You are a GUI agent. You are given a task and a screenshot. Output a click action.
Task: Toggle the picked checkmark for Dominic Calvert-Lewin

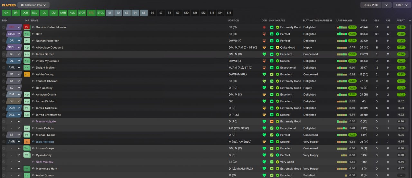pyautogui.click(x=4, y=27)
